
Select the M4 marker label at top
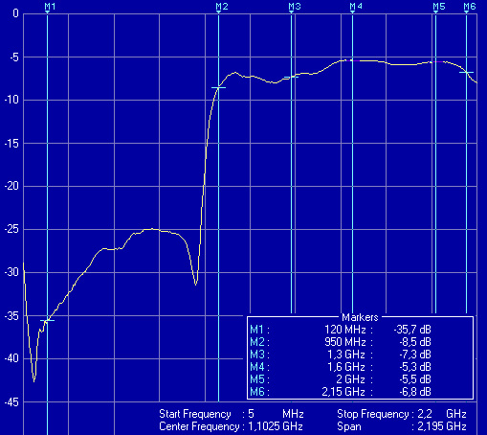356,7
